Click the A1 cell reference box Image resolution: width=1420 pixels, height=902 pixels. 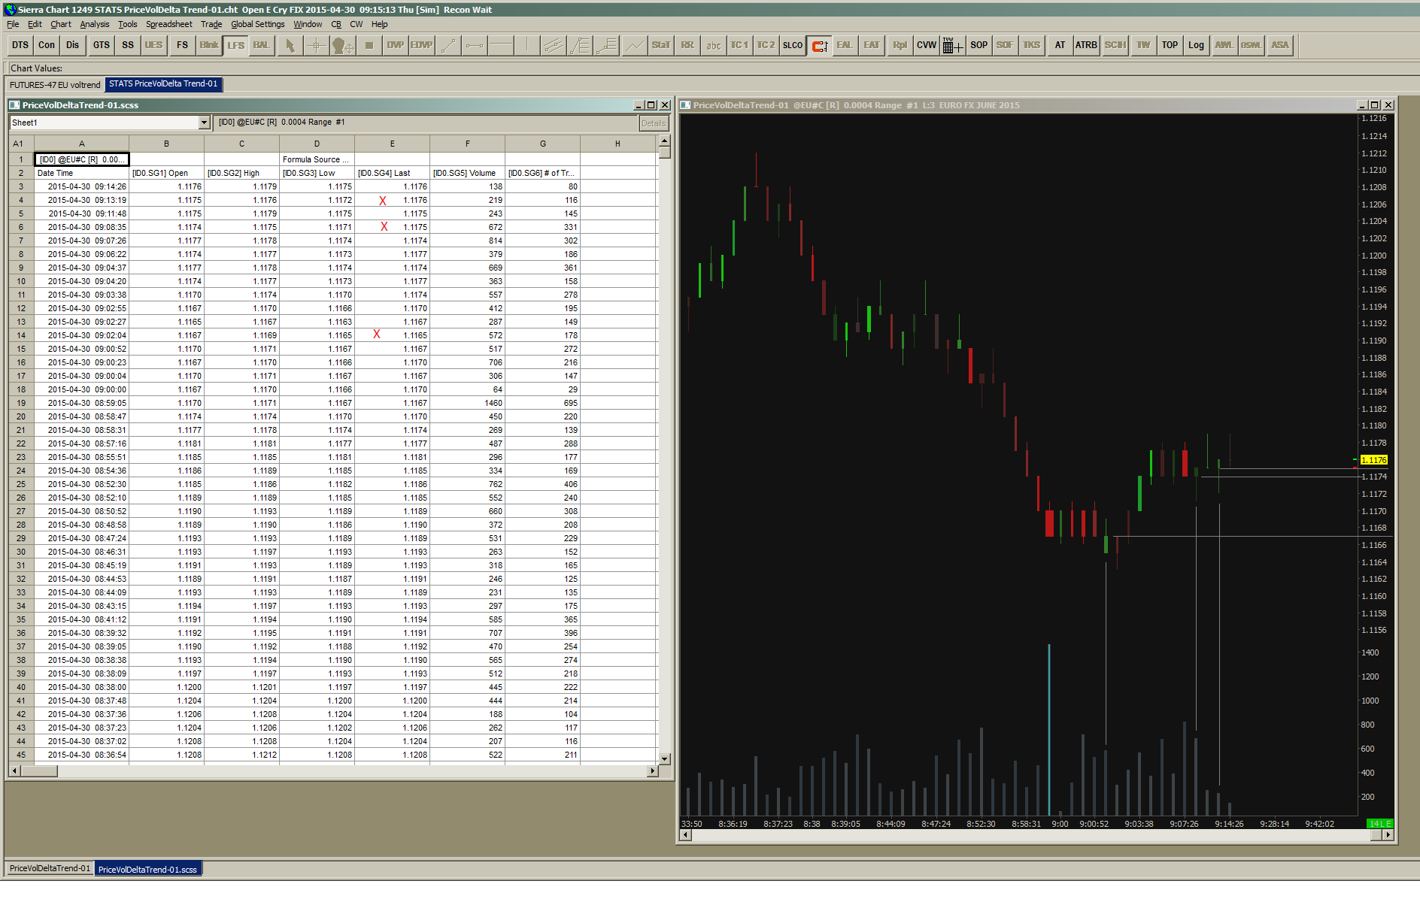(21, 144)
